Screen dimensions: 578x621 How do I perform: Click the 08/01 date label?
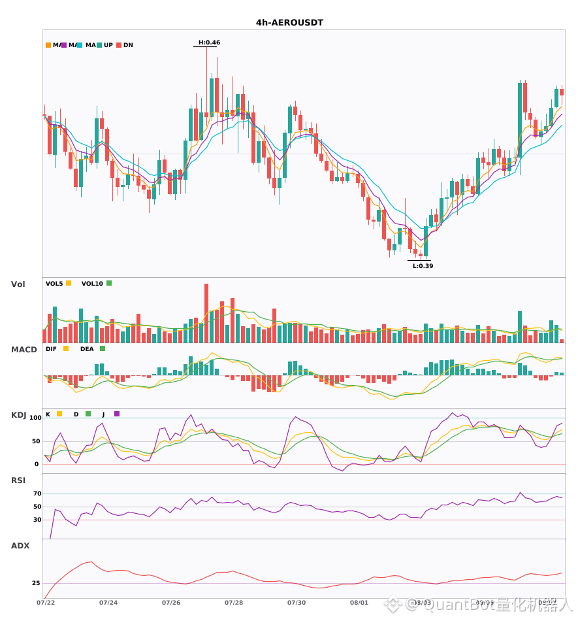[359, 603]
